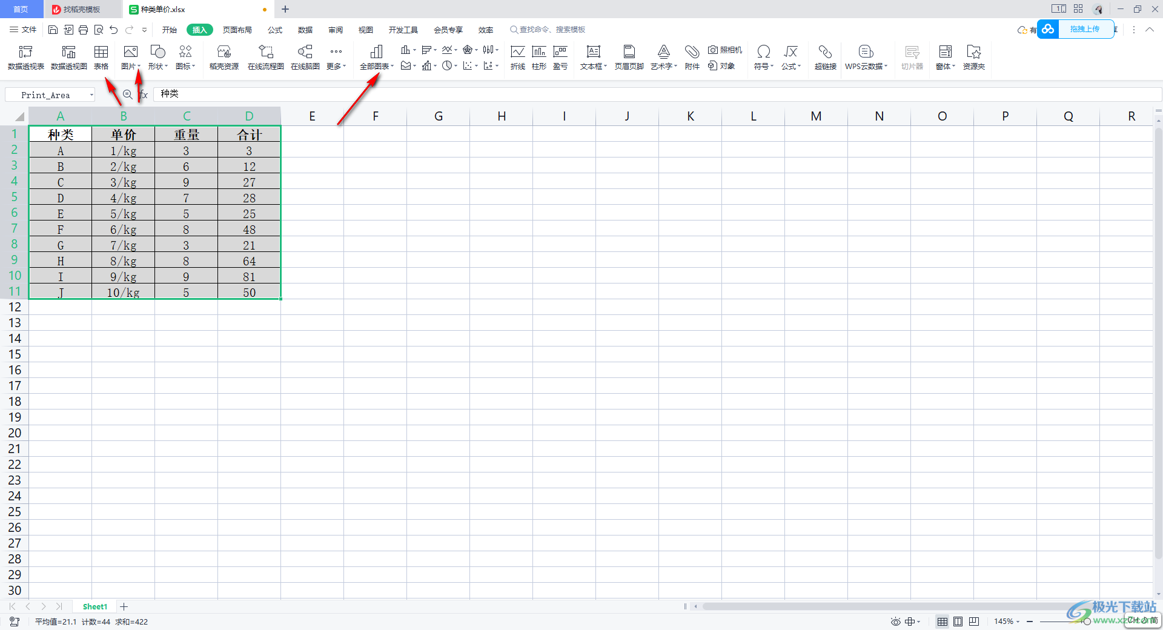1163x630 pixels.
Task: Open the 开始 ribbon tab
Action: coord(169,30)
